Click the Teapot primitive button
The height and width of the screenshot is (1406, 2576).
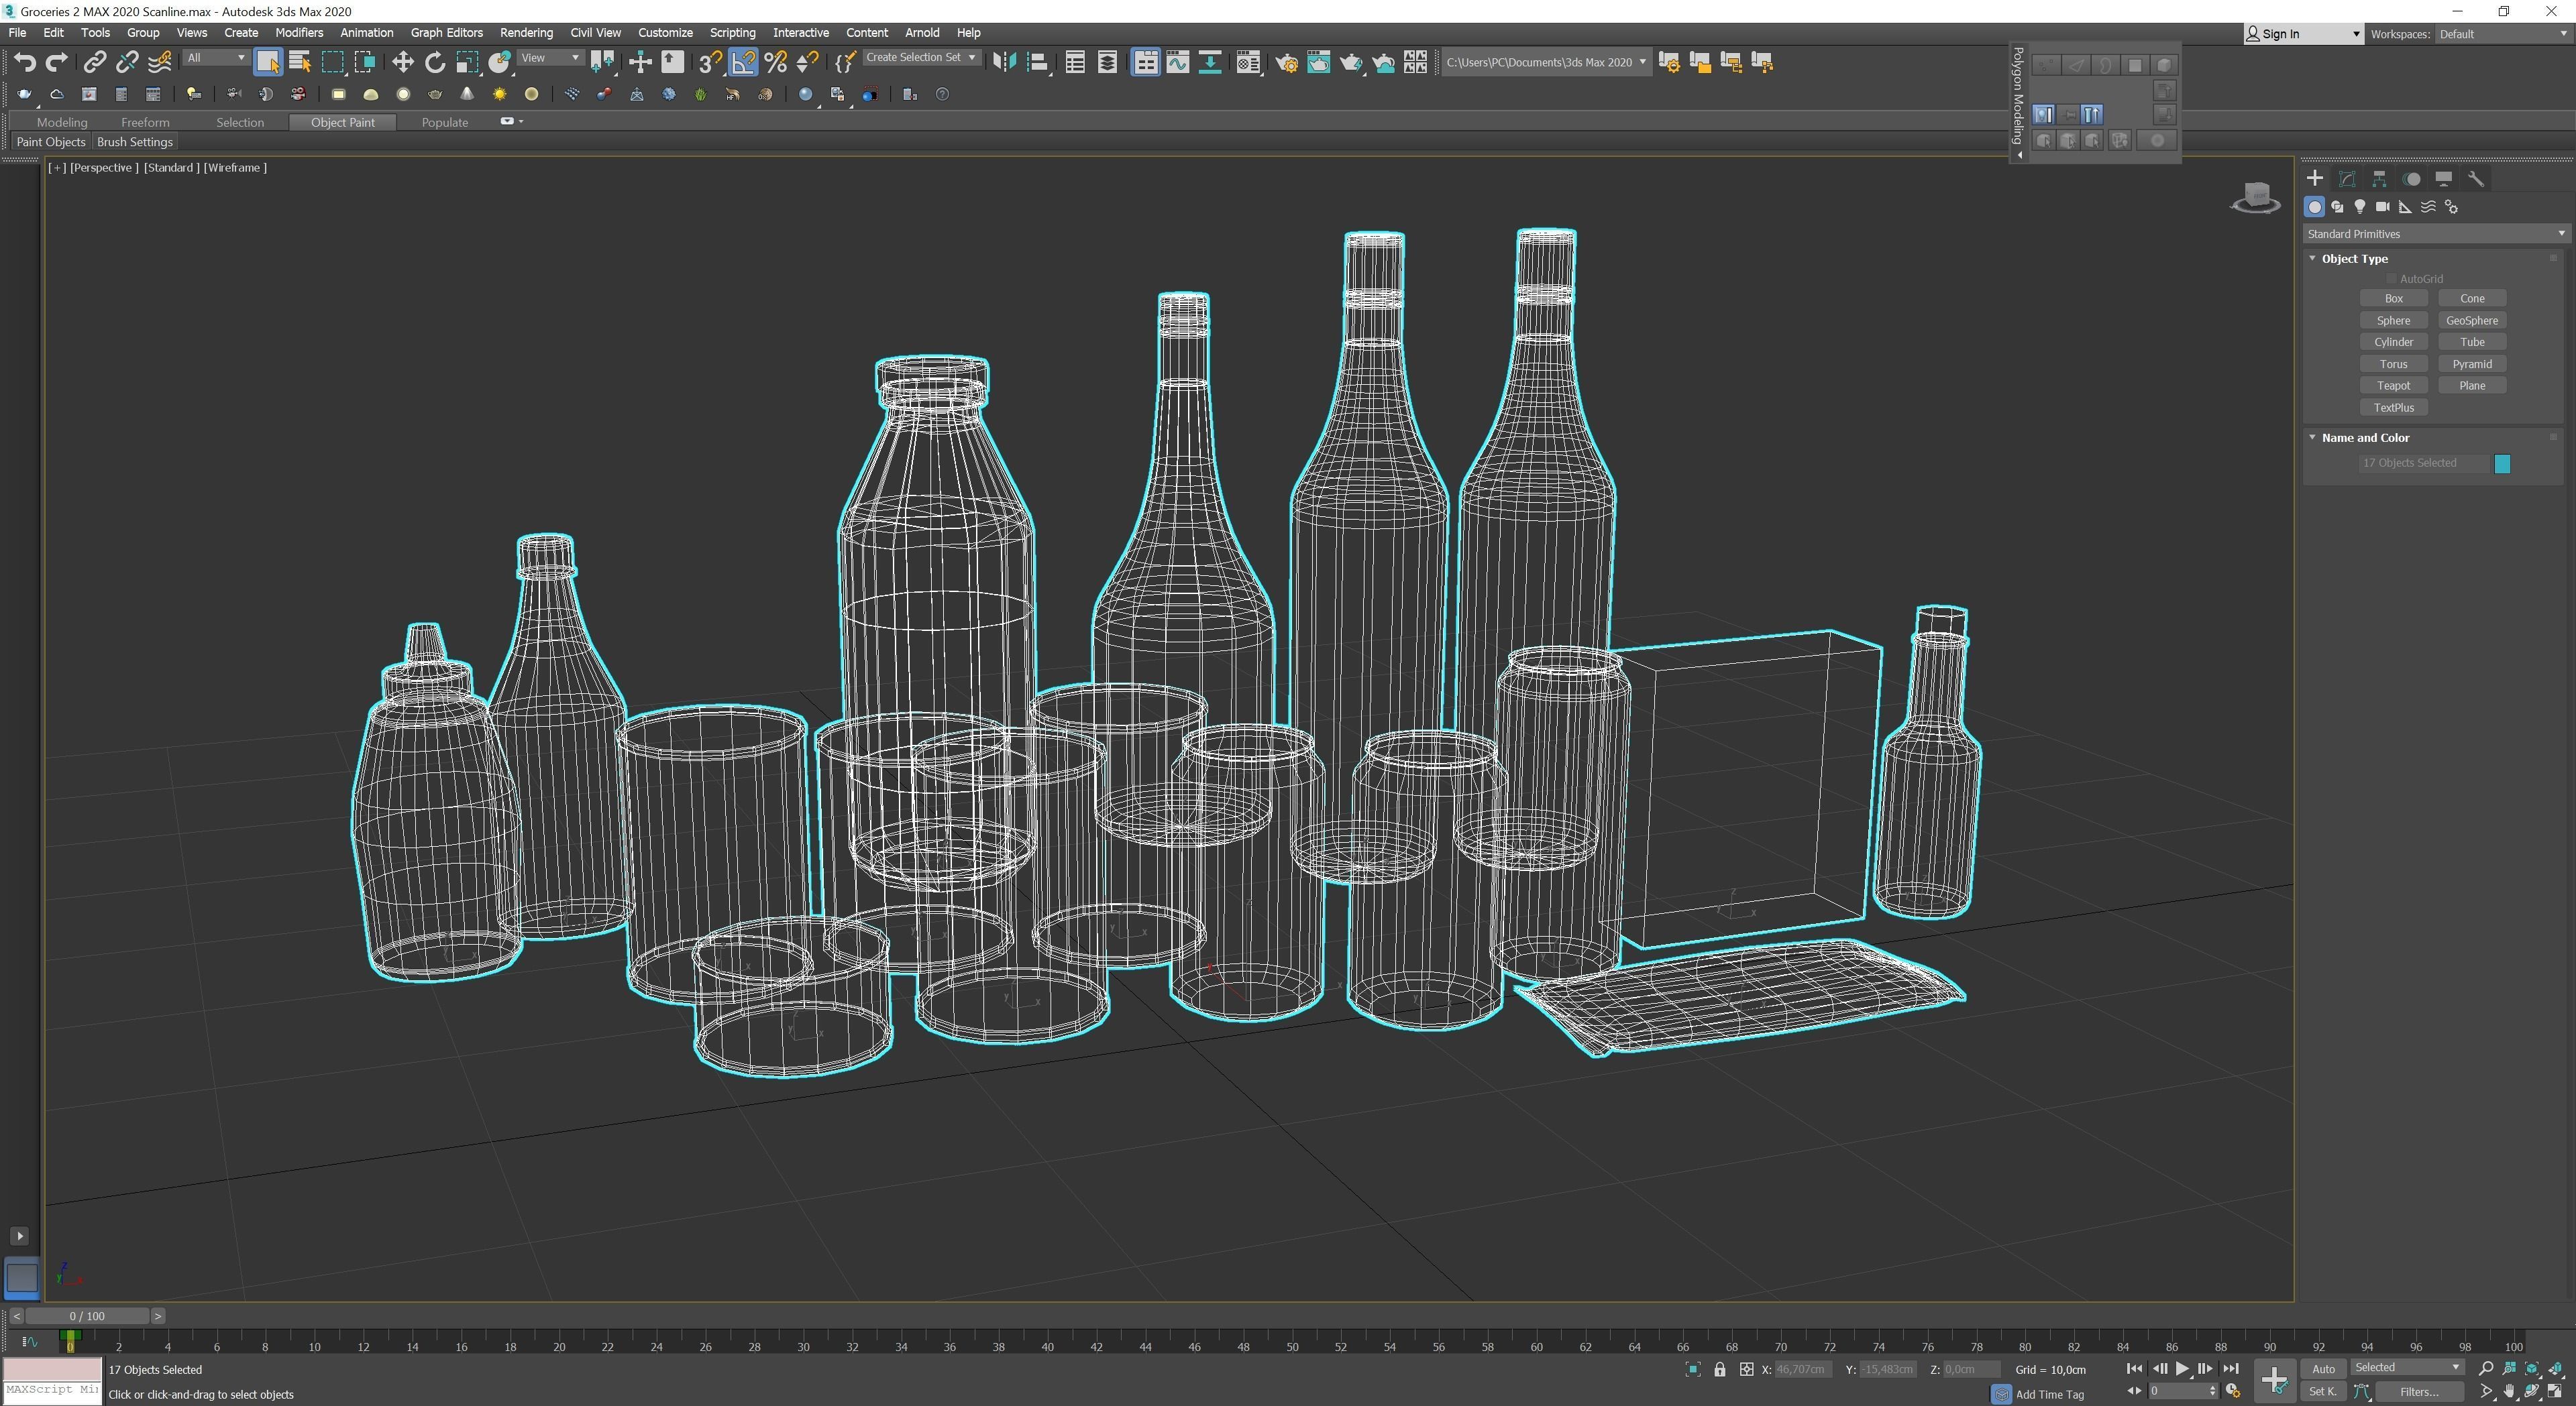point(2393,386)
